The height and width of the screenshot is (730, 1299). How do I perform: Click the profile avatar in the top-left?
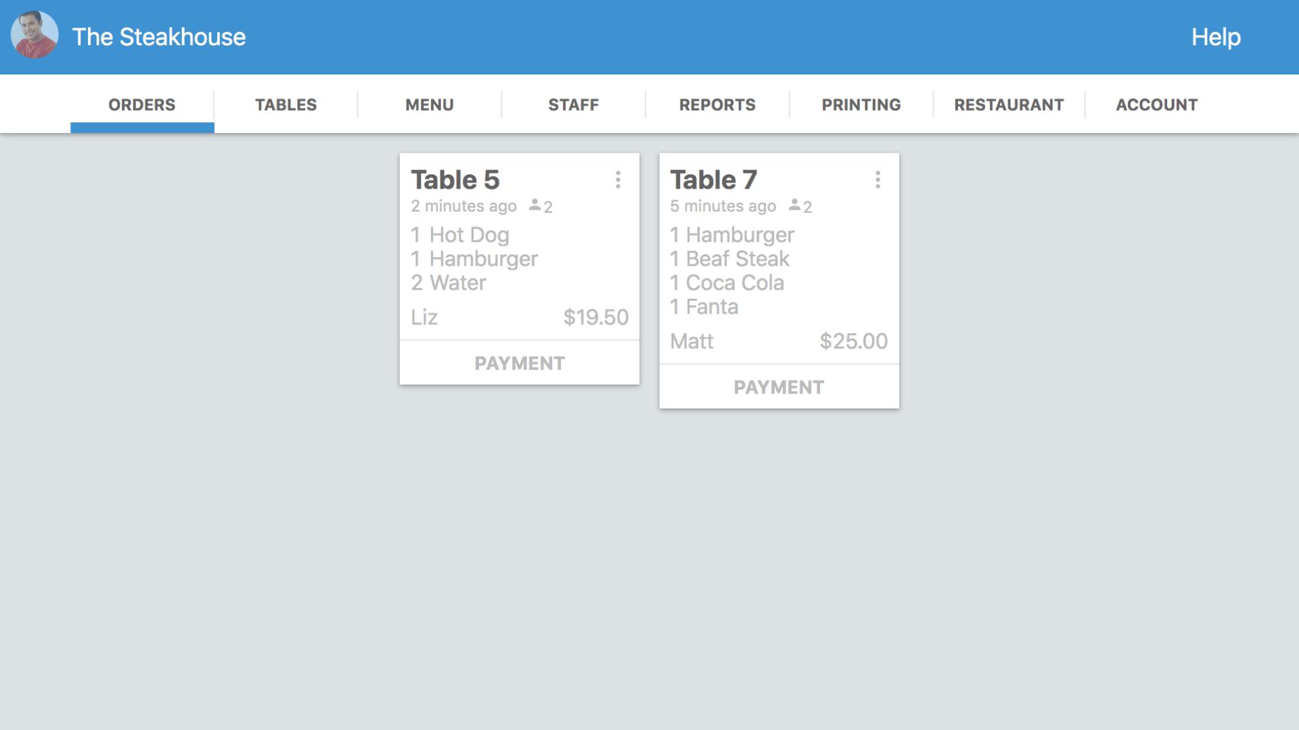[34, 36]
